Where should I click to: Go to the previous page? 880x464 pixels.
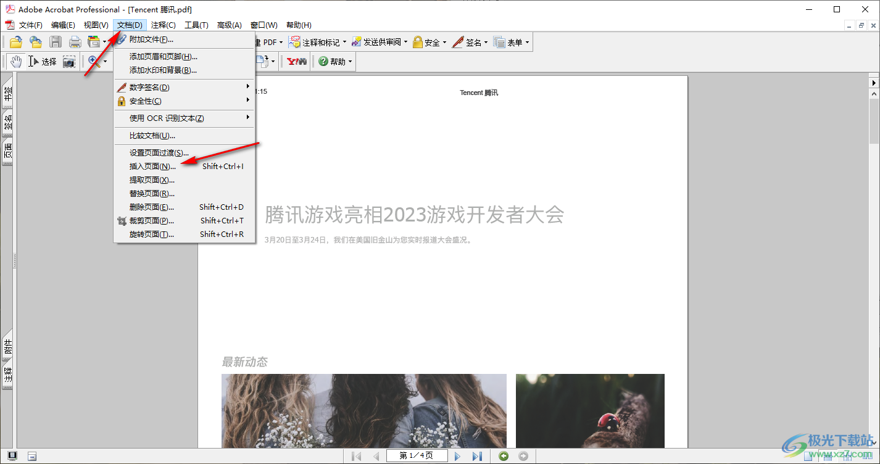376,456
